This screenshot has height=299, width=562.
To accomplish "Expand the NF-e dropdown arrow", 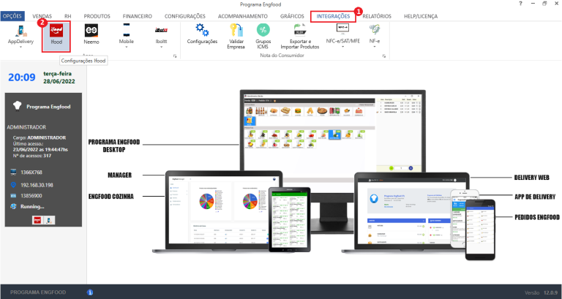I will pyautogui.click(x=375, y=47).
